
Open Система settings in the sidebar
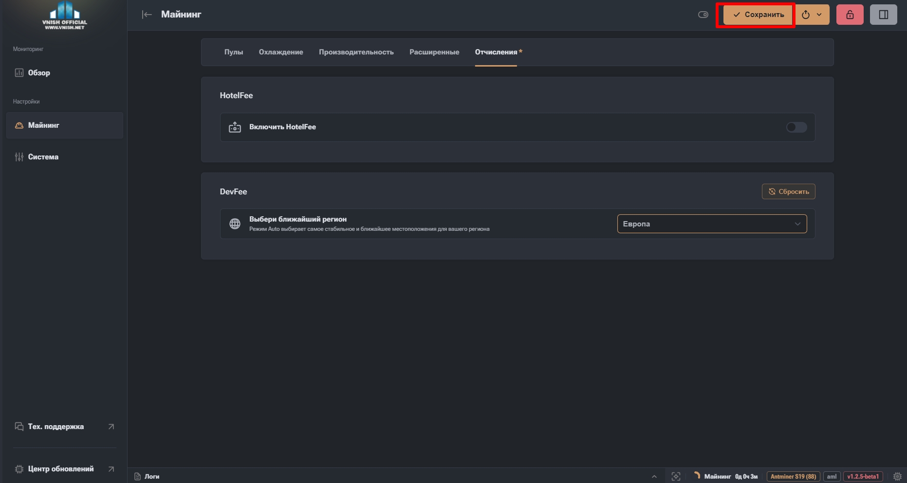click(x=65, y=157)
